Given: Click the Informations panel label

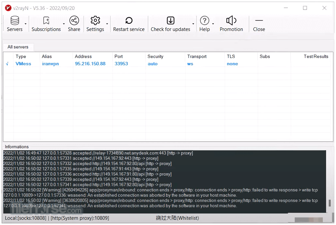Looking at the screenshot, I should point(17,147).
